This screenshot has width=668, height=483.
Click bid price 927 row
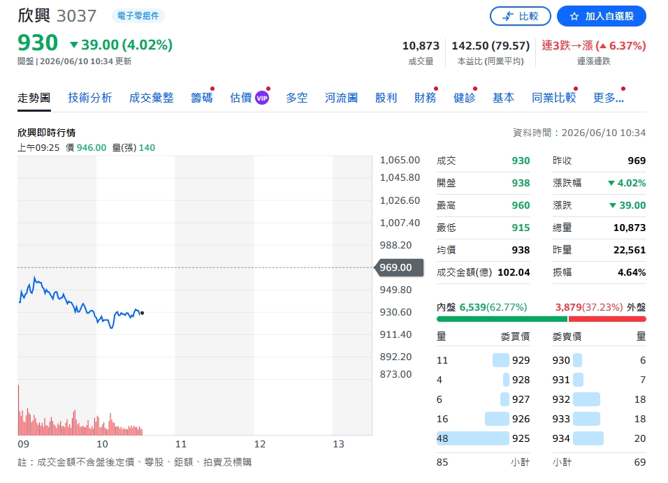coord(483,400)
